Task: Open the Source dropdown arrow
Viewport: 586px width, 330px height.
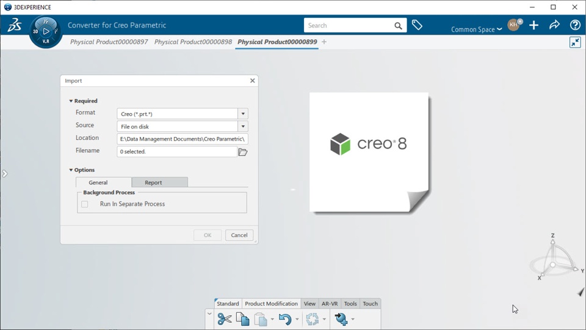Action: point(243,127)
